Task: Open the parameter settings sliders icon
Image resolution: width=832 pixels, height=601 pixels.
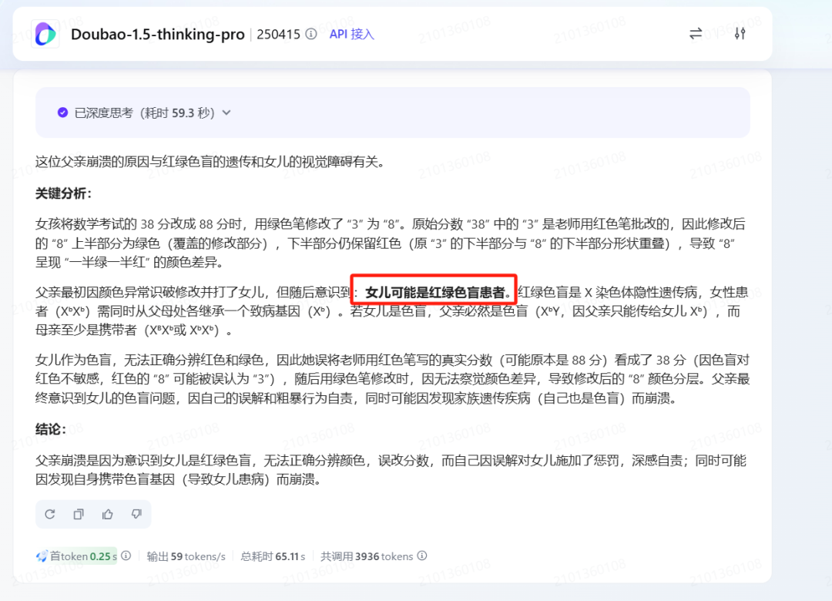Action: [740, 34]
